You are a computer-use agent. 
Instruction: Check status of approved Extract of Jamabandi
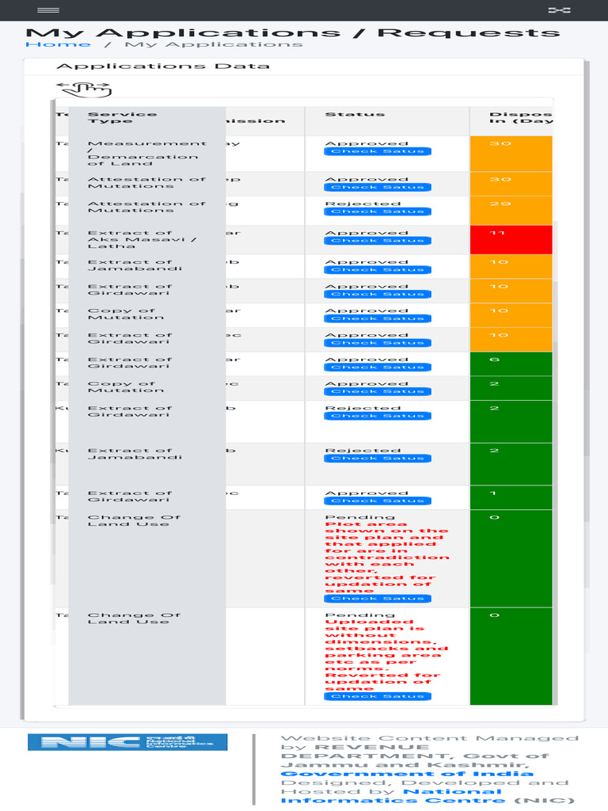(x=378, y=270)
